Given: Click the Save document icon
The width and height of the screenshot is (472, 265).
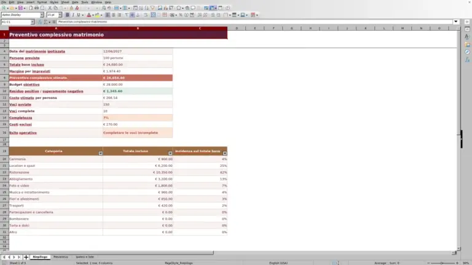Looking at the screenshot, I should (x=20, y=8).
